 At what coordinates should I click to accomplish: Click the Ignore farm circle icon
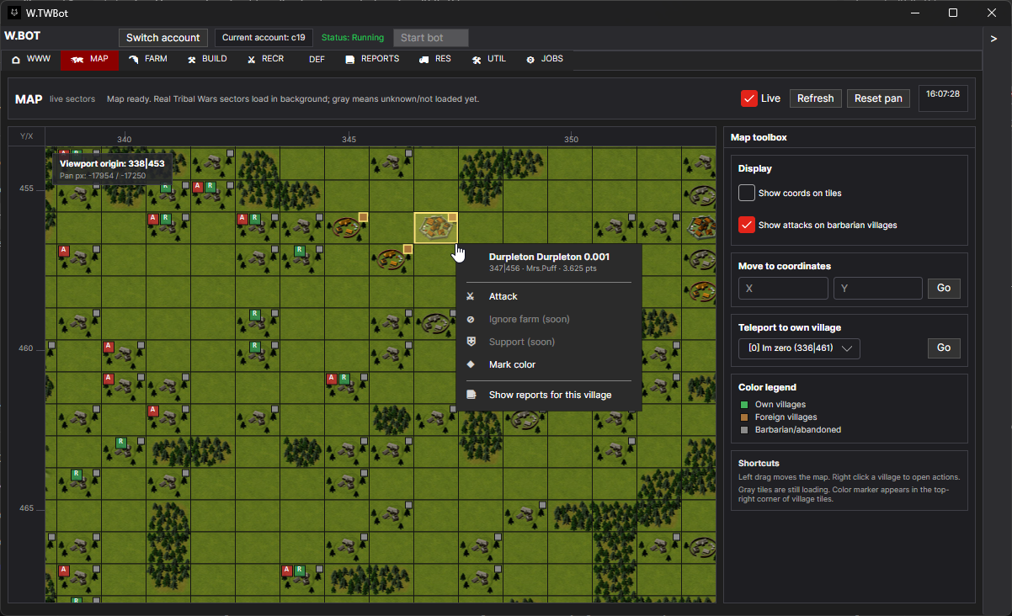click(471, 319)
